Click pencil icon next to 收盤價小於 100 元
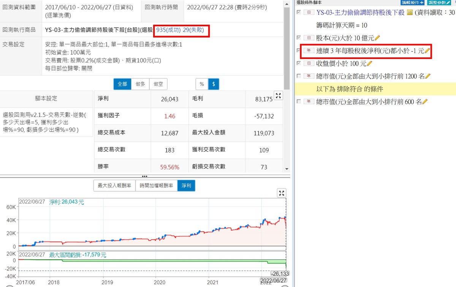 click(x=370, y=64)
